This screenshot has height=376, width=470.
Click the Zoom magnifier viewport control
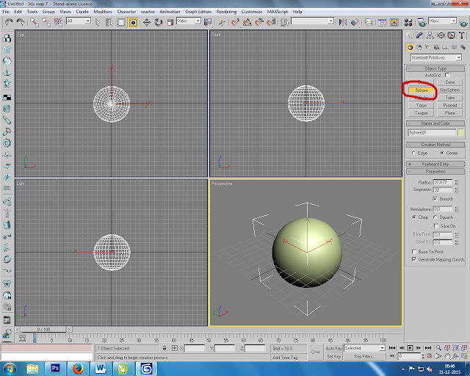(438, 348)
